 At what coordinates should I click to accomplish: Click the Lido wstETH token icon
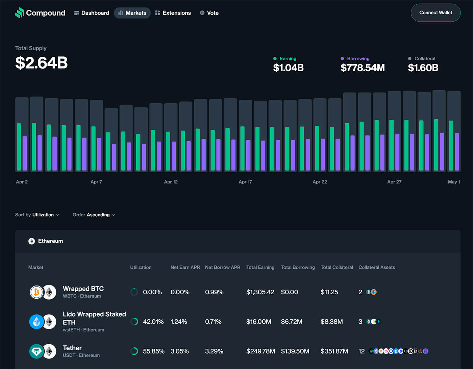(x=36, y=322)
